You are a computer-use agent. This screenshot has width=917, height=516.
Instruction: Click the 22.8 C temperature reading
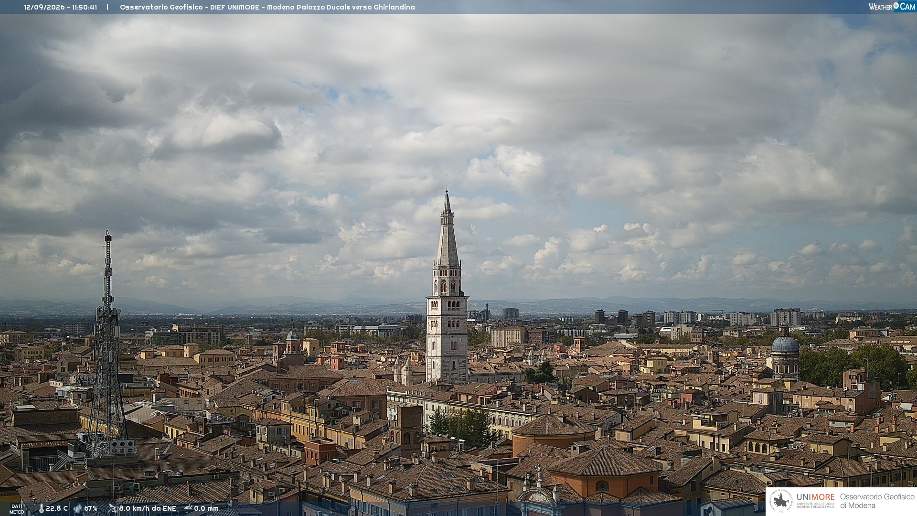[57, 509]
